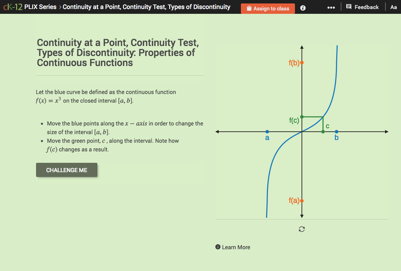Screen dimensions: 401x271
Task: Open Continuity at a Point breadcrumb link
Action: click(147, 7)
